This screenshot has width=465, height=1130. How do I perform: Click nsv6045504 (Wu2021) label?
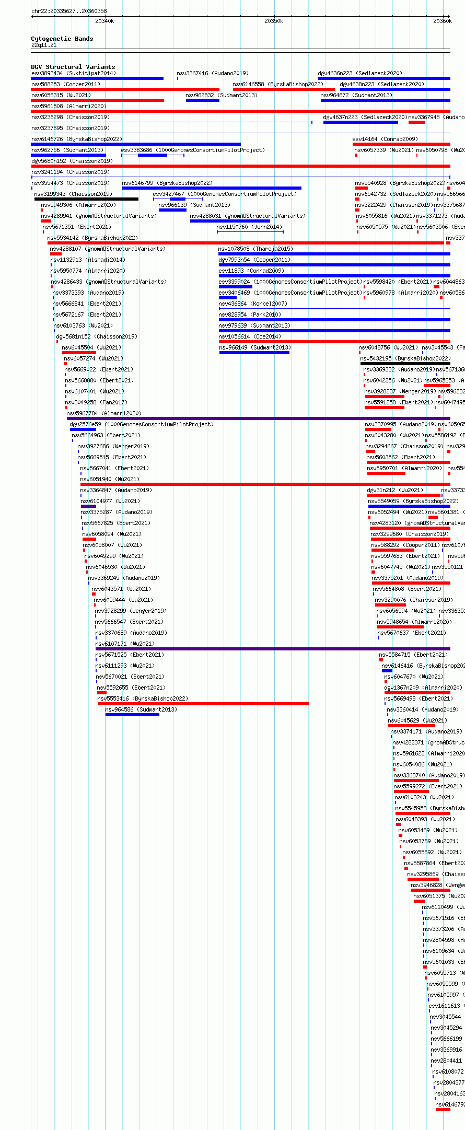91,347
